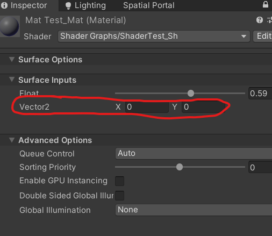The image size is (272, 236).
Task: Click the shader Edit button
Action: [x=263, y=37]
